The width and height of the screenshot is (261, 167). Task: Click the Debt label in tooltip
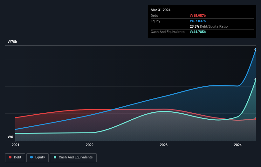click(x=154, y=16)
